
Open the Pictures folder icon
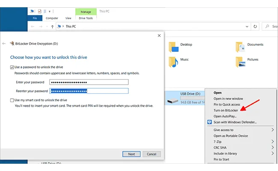[x=240, y=62]
